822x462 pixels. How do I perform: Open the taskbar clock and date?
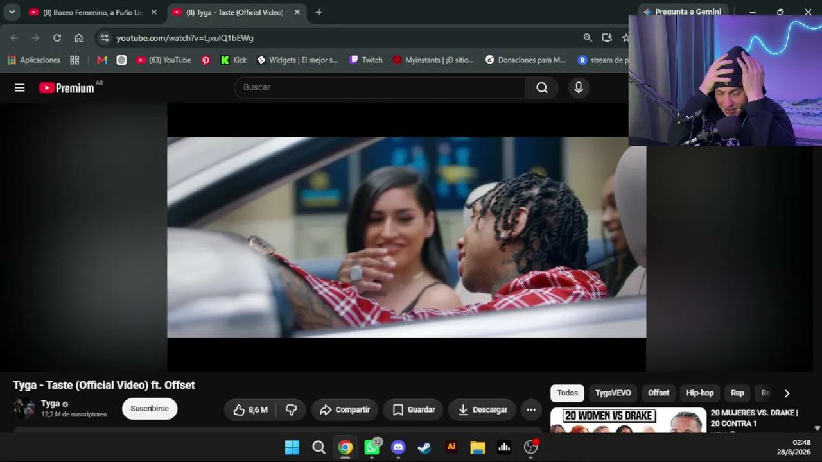tap(792, 447)
